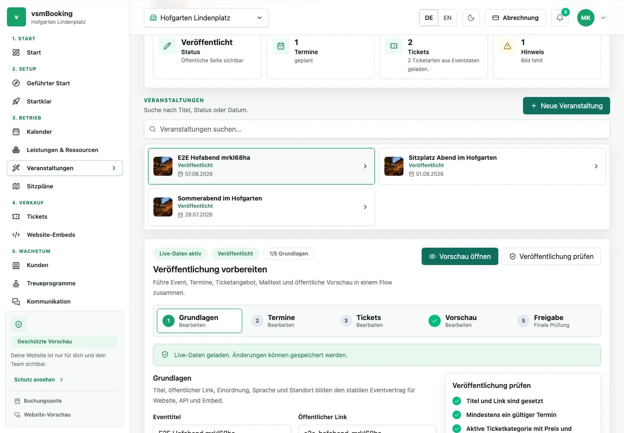The width and height of the screenshot is (624, 433).
Task: Click the MK user avatar
Action: click(586, 18)
